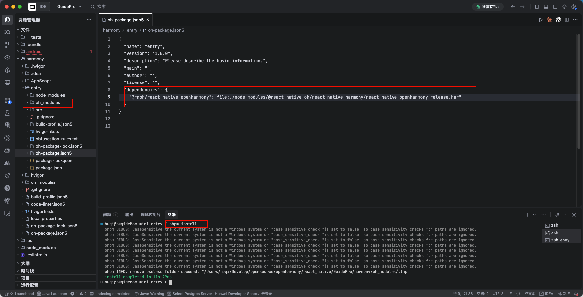Add a new terminal with plus icon
This screenshot has height=297, width=583.
[x=527, y=215]
